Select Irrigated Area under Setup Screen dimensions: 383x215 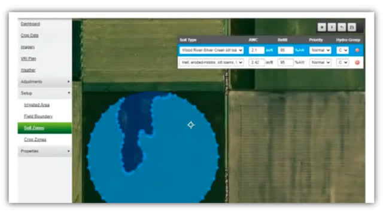[37, 105]
